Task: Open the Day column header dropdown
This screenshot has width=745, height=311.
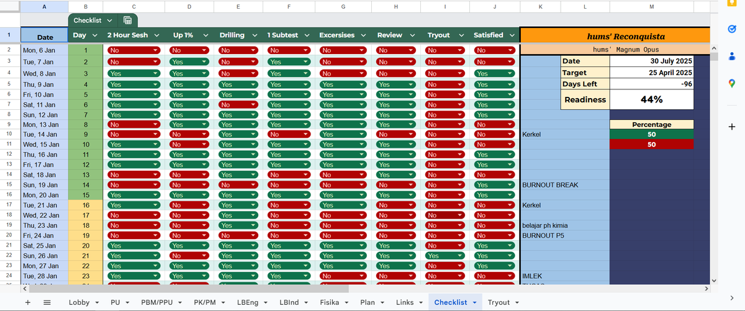Action: (x=96, y=35)
